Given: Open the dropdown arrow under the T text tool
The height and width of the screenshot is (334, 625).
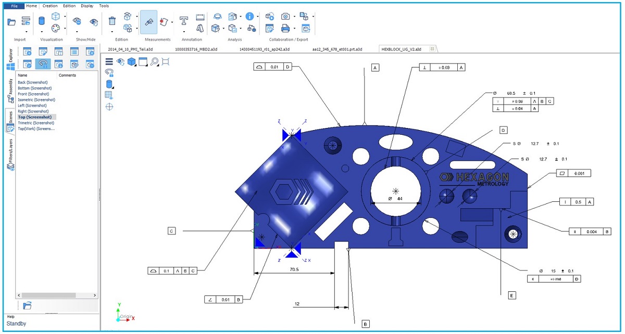Looking at the screenshot, I should (x=183, y=32).
